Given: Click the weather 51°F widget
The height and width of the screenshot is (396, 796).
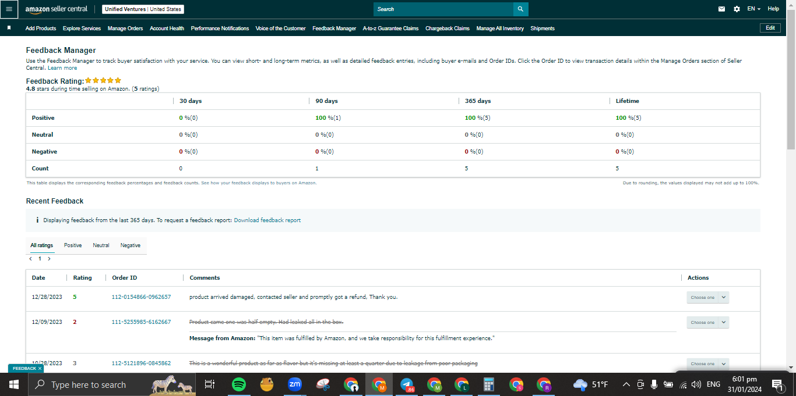Looking at the screenshot, I should tap(591, 384).
